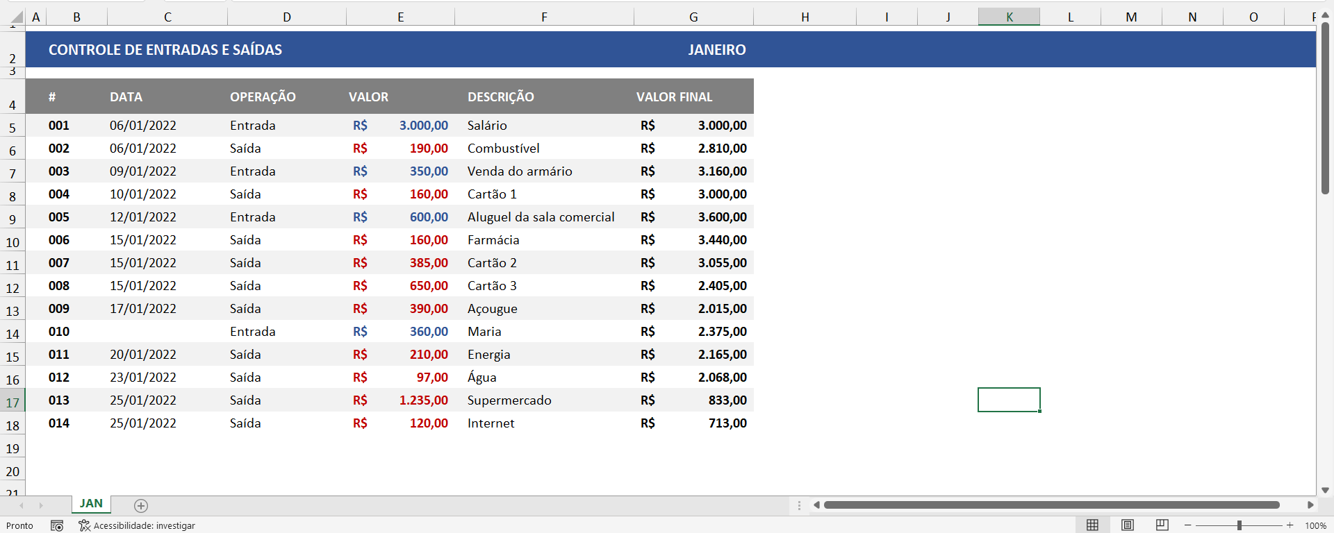The height and width of the screenshot is (533, 1334).
Task: Select final value 713,00 cell
Action: click(693, 423)
